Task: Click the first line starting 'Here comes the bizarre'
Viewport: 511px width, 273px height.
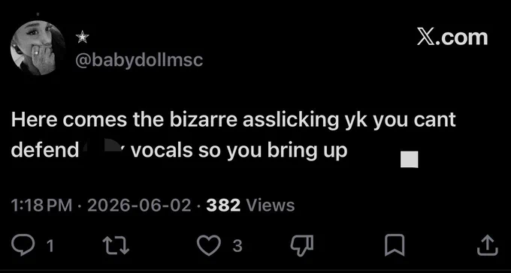Action: pos(234,121)
